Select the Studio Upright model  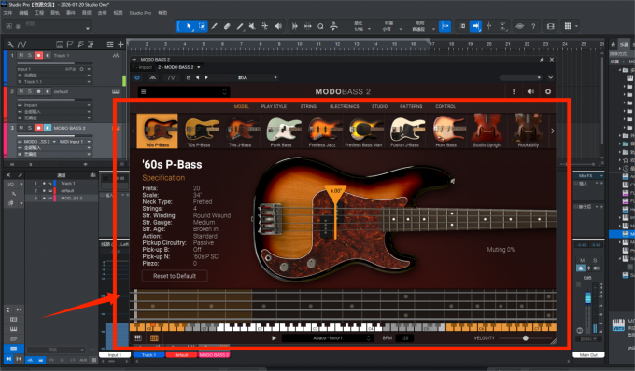(x=487, y=131)
